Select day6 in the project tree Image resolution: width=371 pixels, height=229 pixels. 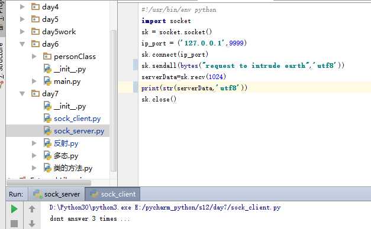pyautogui.click(x=50, y=44)
